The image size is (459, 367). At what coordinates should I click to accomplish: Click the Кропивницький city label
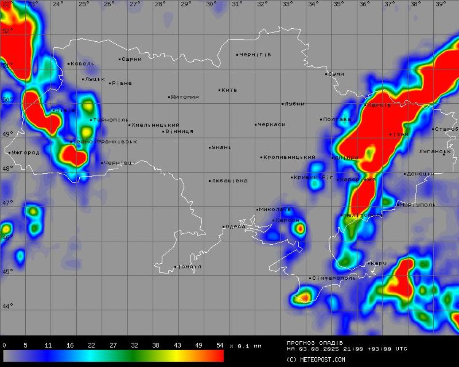point(289,157)
